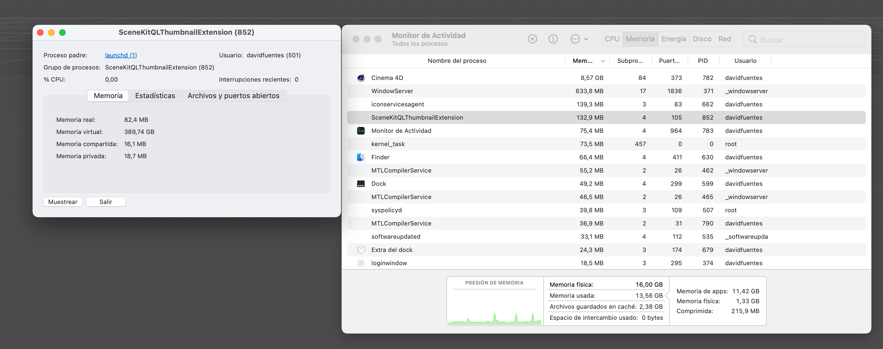This screenshot has height=349, width=883.
Task: Click Memoria virtual 389,74 GB value
Action: pyautogui.click(x=139, y=132)
